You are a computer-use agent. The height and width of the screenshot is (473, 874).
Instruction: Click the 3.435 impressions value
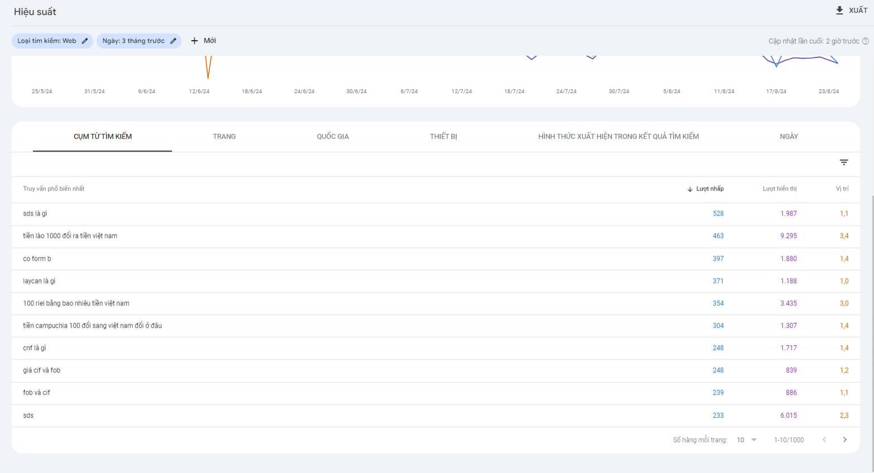pos(789,304)
